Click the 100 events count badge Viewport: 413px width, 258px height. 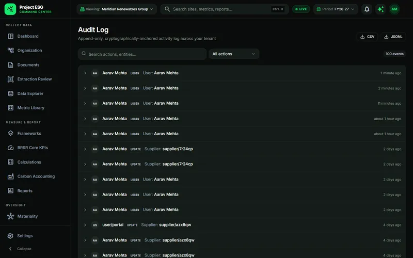pyautogui.click(x=394, y=54)
